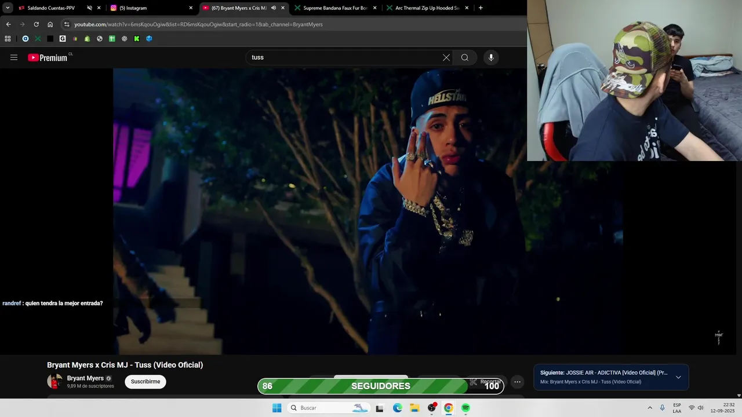Mute the Bryant Myers tab audio
The image size is (742, 417).
[x=273, y=8]
